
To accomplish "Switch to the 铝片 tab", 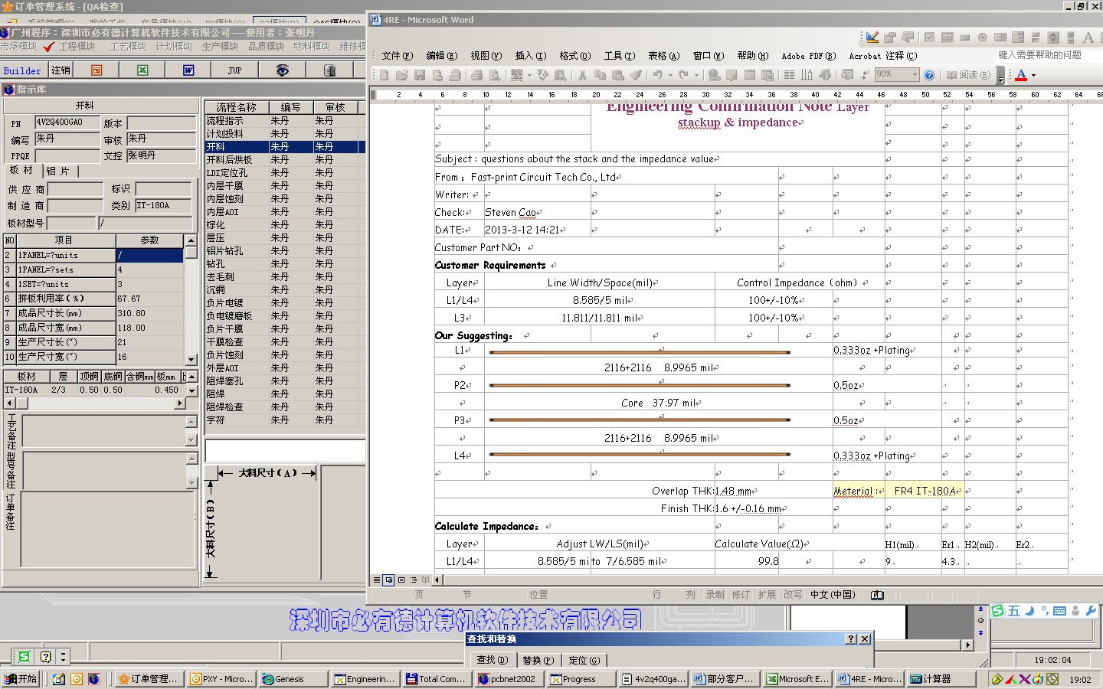I will (57, 171).
